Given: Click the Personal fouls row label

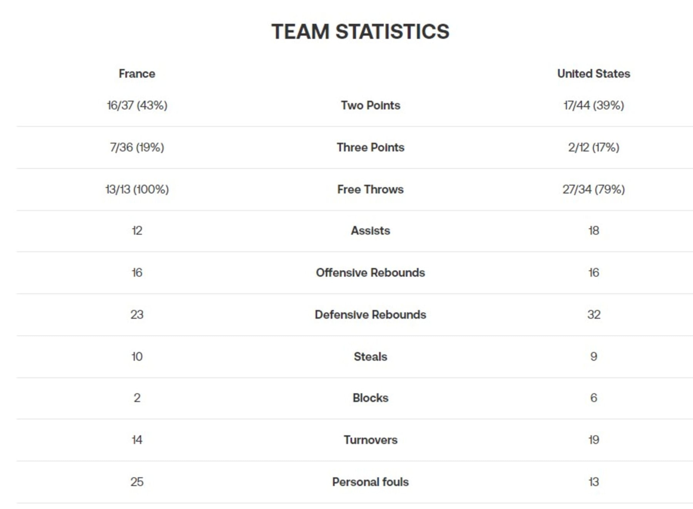Looking at the screenshot, I should point(370,482).
